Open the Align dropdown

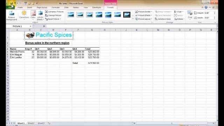[179, 12]
